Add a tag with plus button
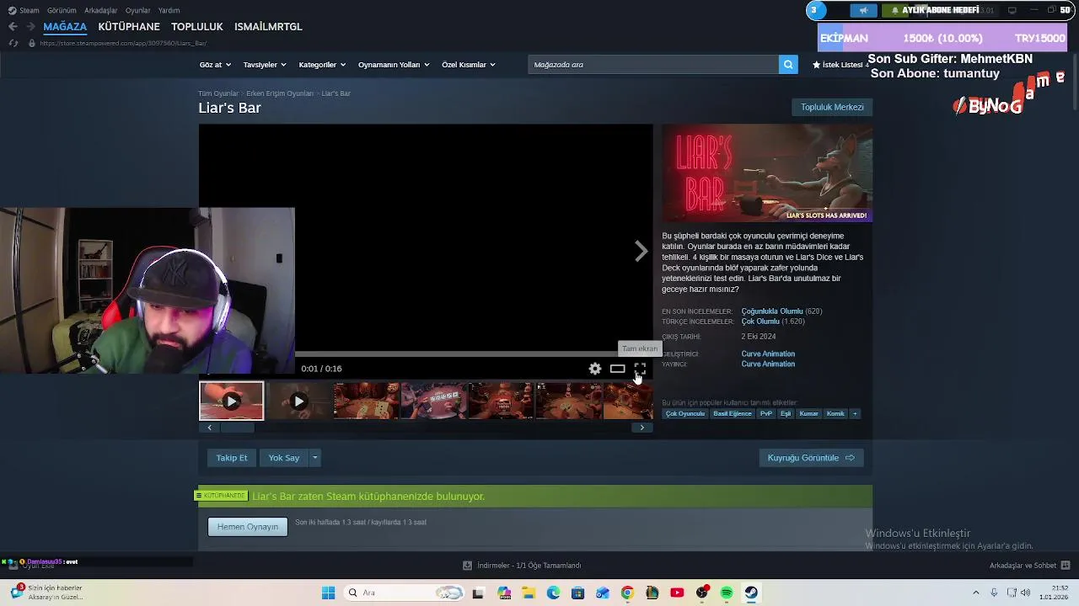 855,413
